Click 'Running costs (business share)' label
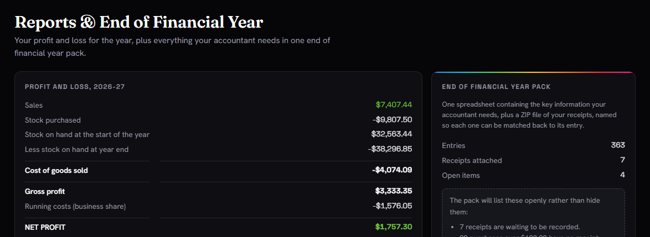 point(75,207)
